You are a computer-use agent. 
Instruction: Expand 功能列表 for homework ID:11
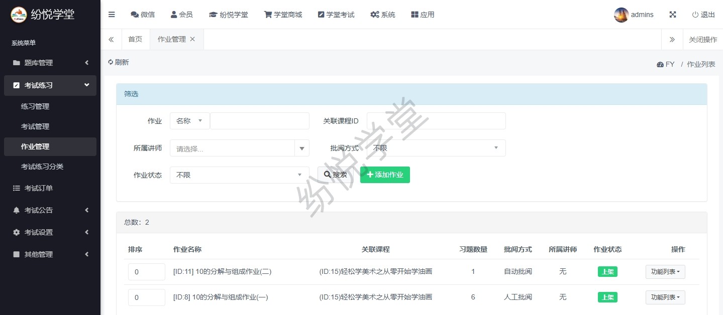(x=665, y=271)
